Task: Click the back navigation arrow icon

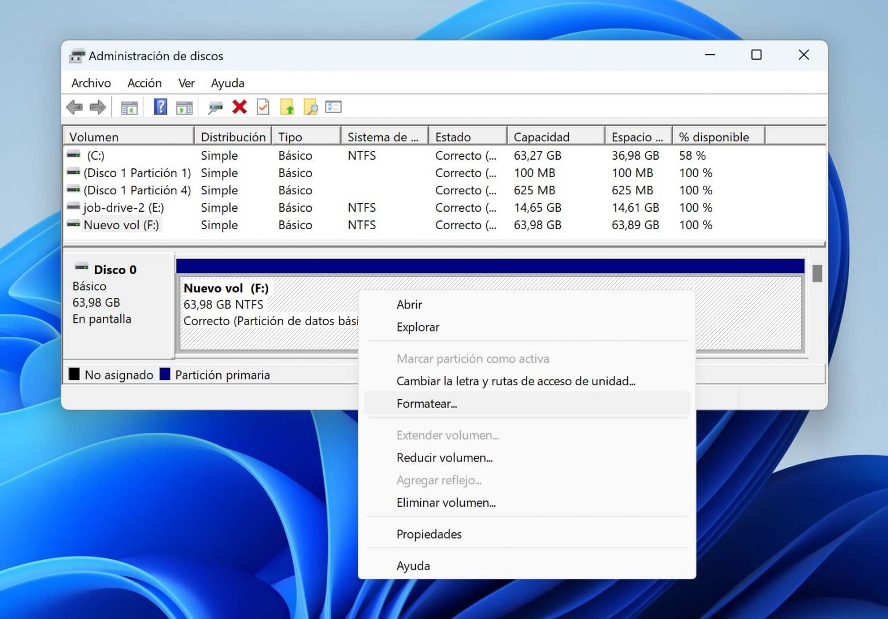Action: [75, 106]
